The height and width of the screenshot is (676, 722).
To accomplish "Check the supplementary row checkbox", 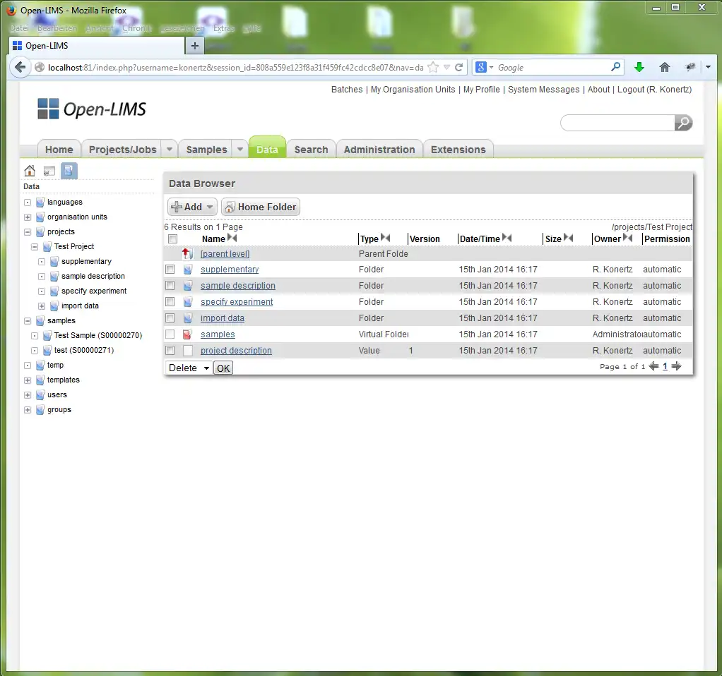I will pos(170,269).
